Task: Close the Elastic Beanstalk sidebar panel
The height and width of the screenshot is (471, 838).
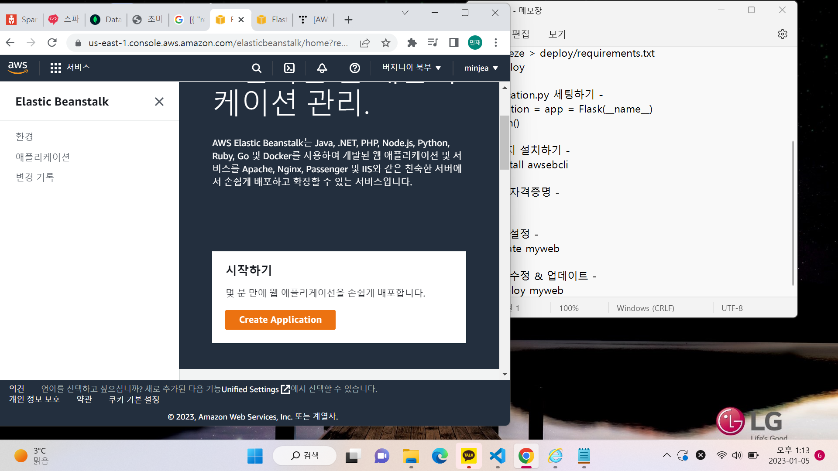Action: click(x=159, y=102)
